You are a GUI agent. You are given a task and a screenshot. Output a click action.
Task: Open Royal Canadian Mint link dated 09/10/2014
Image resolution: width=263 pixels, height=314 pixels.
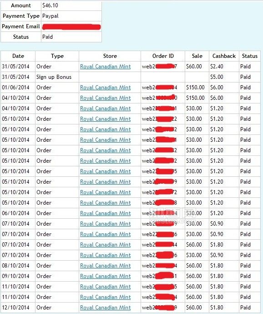click(x=106, y=276)
